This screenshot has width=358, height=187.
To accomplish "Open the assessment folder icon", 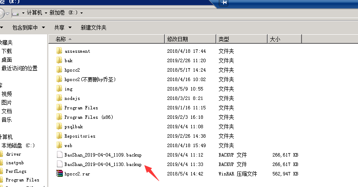I will 59,51.
